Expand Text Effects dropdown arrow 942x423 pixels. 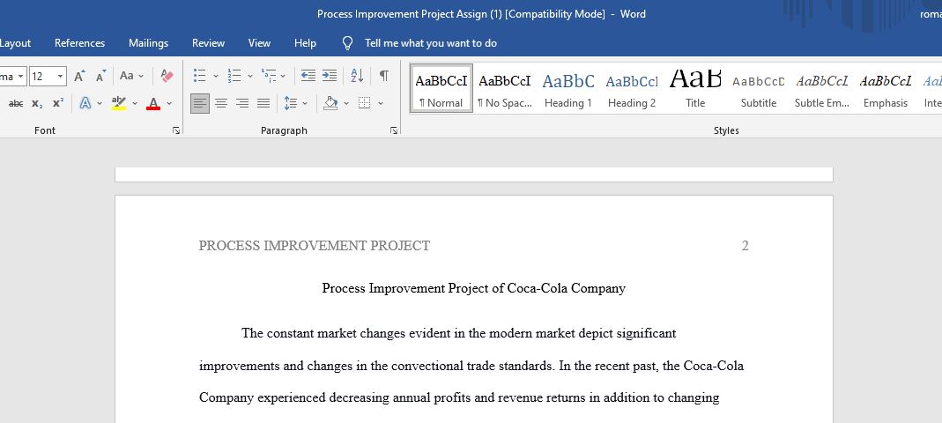[x=99, y=103]
